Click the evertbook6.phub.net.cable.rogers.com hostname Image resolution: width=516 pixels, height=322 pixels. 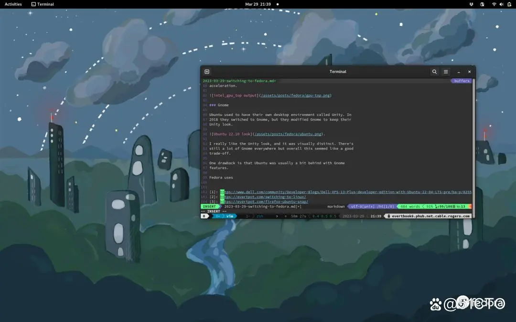pos(430,216)
